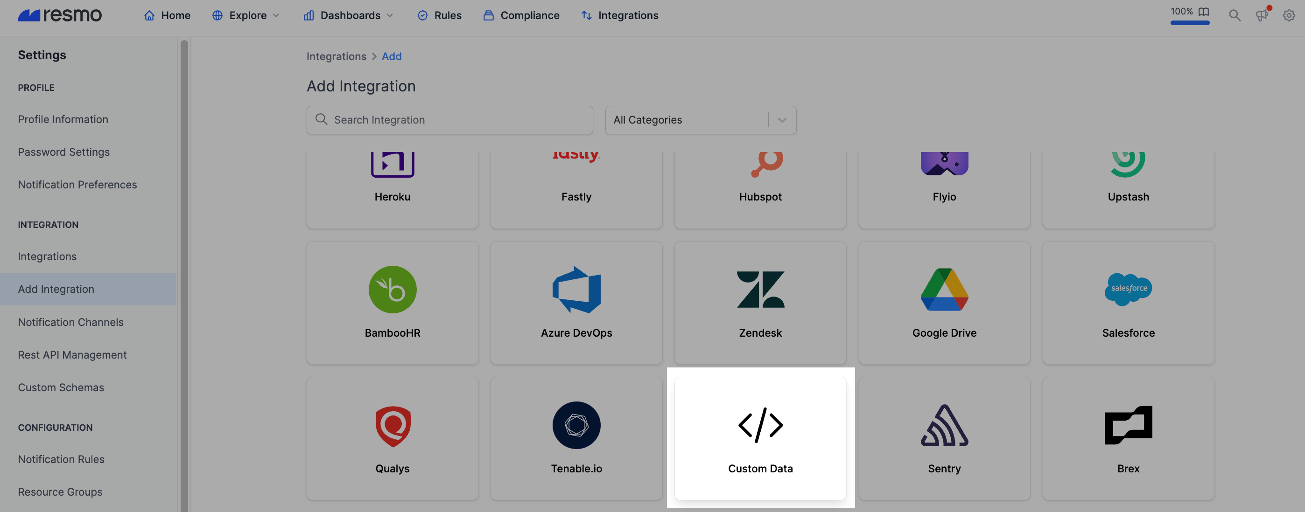Expand the Dashboards menu
1305x512 pixels.
[x=349, y=15]
